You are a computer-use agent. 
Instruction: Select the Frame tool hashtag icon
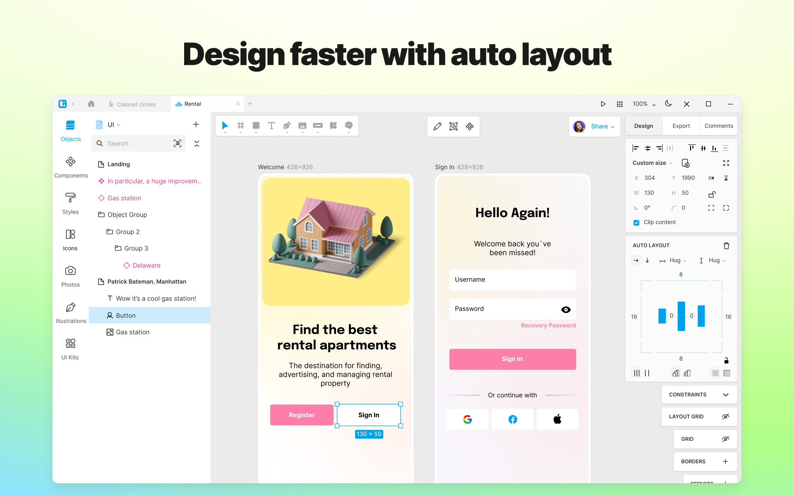pos(240,126)
